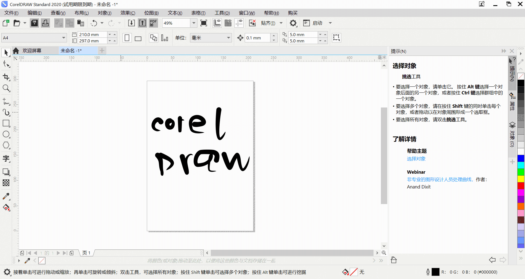Choose the Color Eyedropper tool

6,196
